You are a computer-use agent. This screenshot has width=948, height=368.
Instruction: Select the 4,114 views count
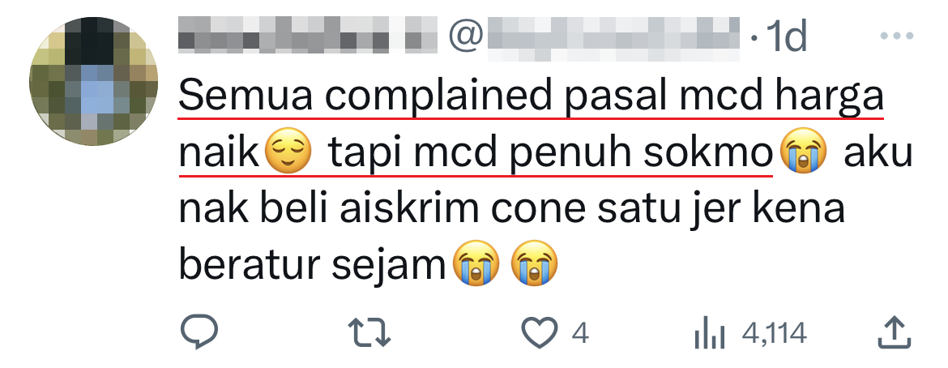pyautogui.click(x=775, y=333)
